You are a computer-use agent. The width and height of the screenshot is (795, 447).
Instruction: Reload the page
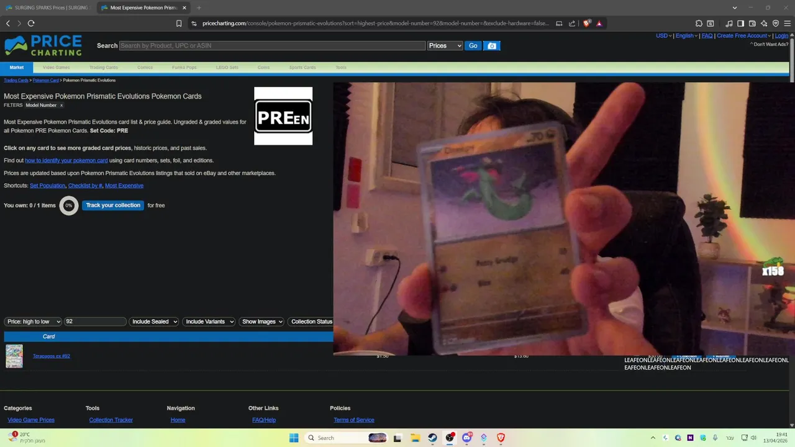[x=31, y=24]
